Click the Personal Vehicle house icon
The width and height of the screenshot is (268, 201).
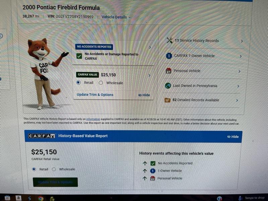pyautogui.click(x=169, y=71)
